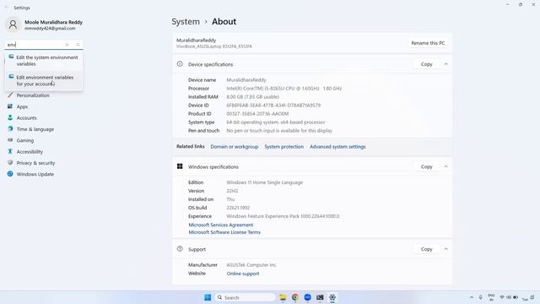Click the Processor value text
This screenshot has width=540, height=304.
click(x=284, y=89)
